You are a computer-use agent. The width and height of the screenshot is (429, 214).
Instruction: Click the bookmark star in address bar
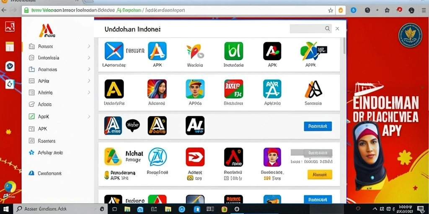click(x=331, y=10)
